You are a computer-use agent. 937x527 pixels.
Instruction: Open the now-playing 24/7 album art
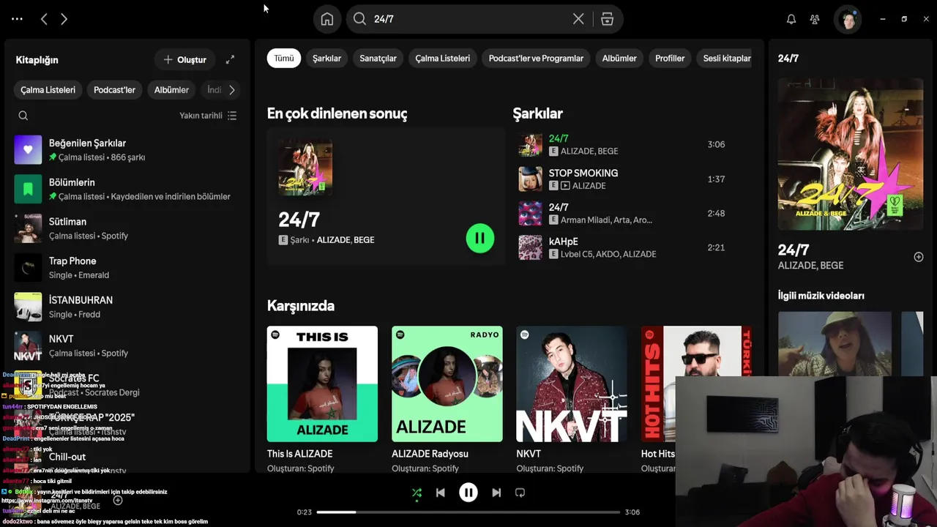(x=850, y=154)
